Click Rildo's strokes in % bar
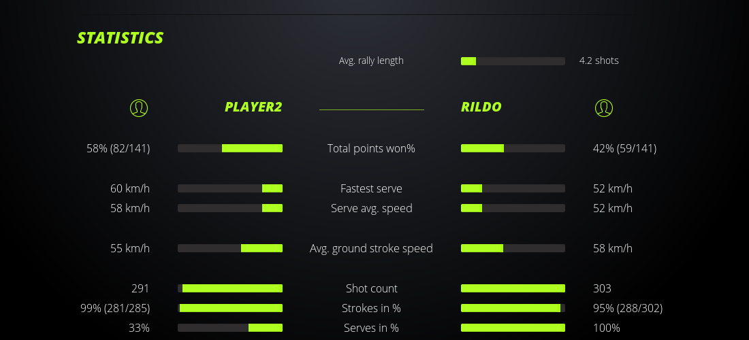The height and width of the screenshot is (340, 749). coord(513,308)
